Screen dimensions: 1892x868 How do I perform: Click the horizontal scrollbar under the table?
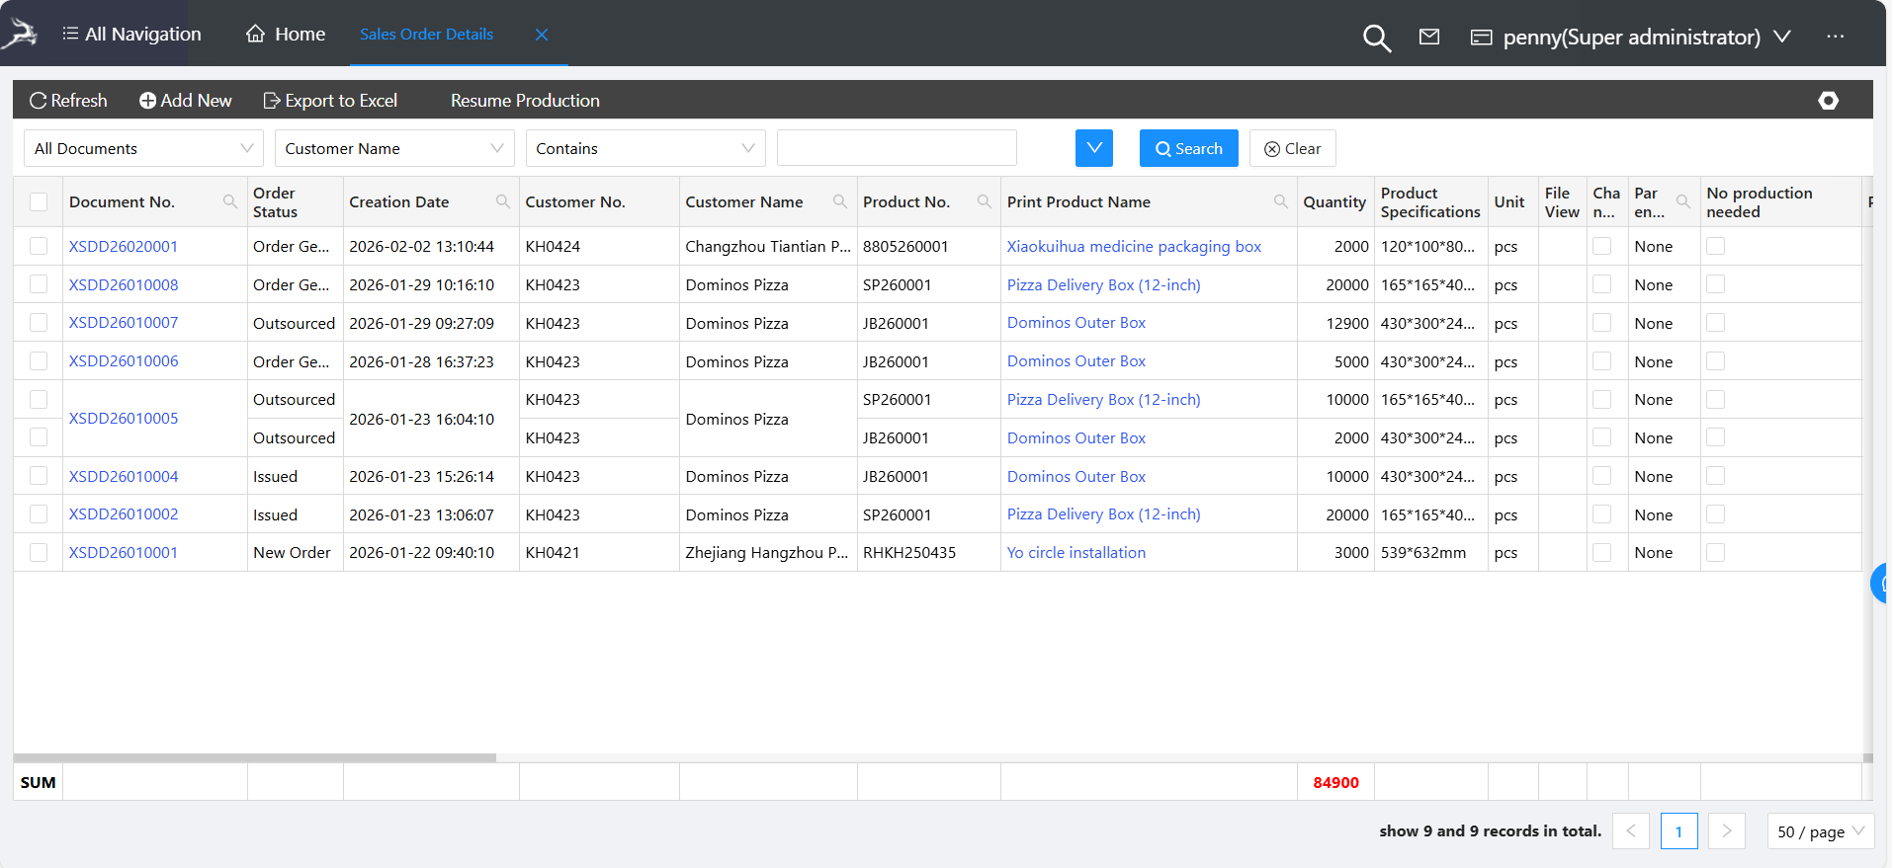[x=255, y=757]
